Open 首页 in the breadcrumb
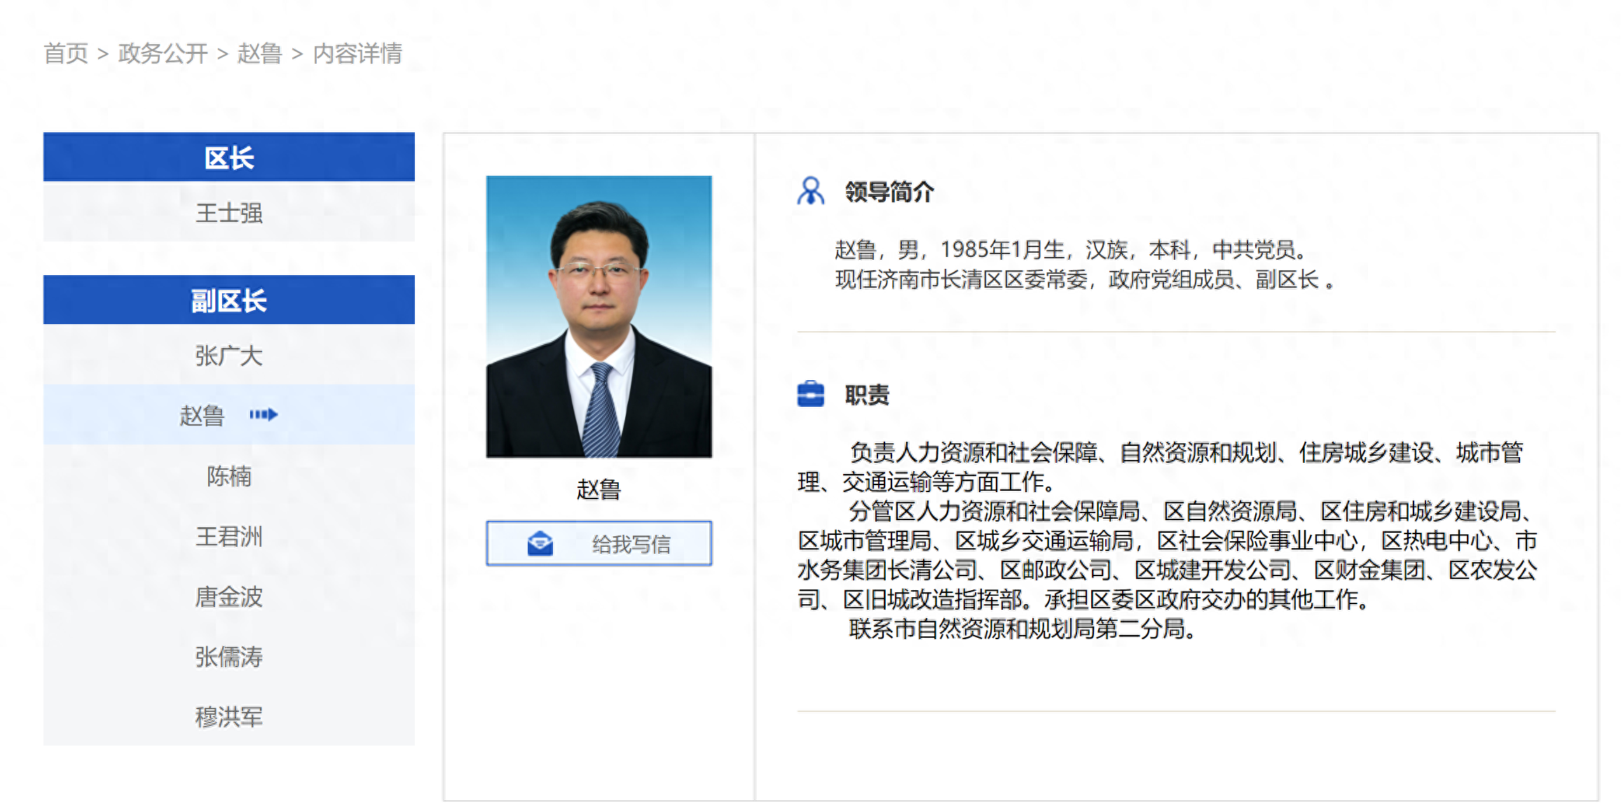 (66, 53)
